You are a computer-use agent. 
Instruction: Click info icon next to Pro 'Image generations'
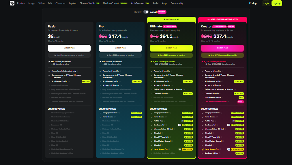[119, 113]
